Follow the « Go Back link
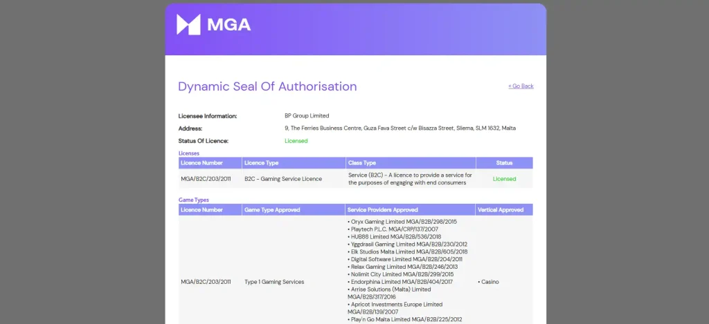The image size is (709, 324). point(521,86)
